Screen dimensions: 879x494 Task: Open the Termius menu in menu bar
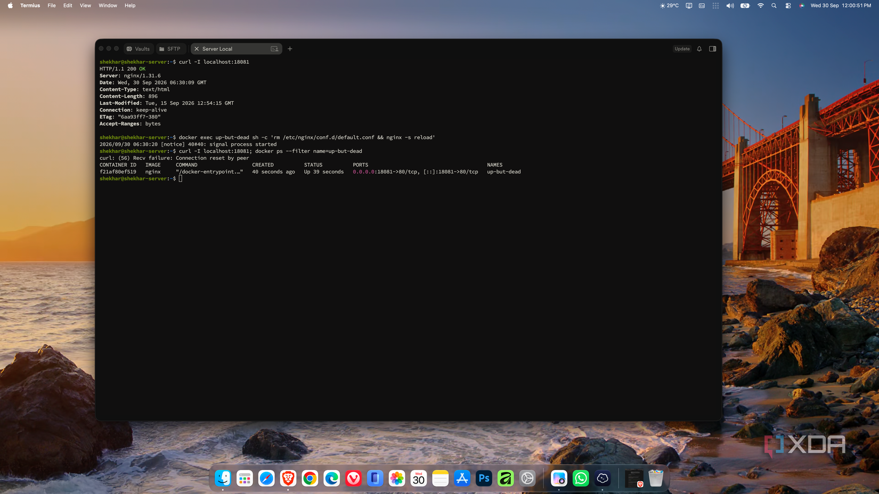pyautogui.click(x=30, y=5)
